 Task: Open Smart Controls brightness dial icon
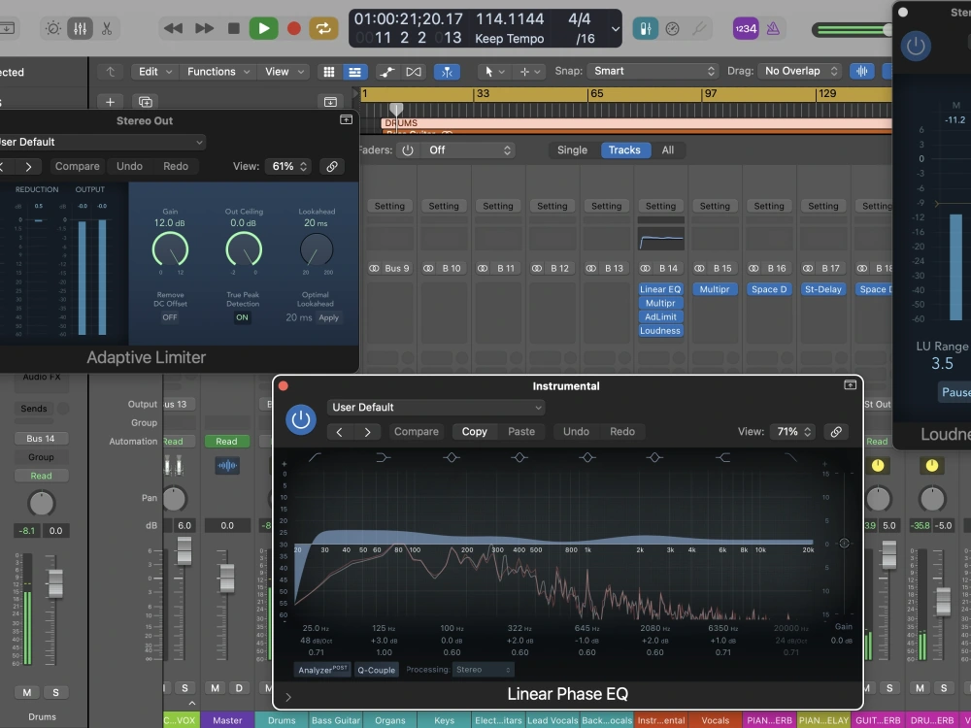[53, 28]
